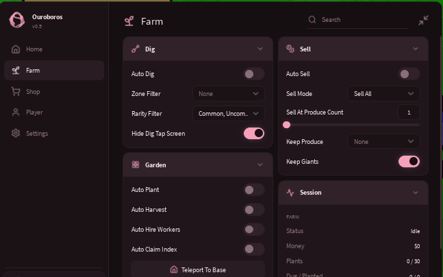Click the minimize-window arrows icon beside Search
The height and width of the screenshot is (277, 443).
pyautogui.click(x=423, y=20)
